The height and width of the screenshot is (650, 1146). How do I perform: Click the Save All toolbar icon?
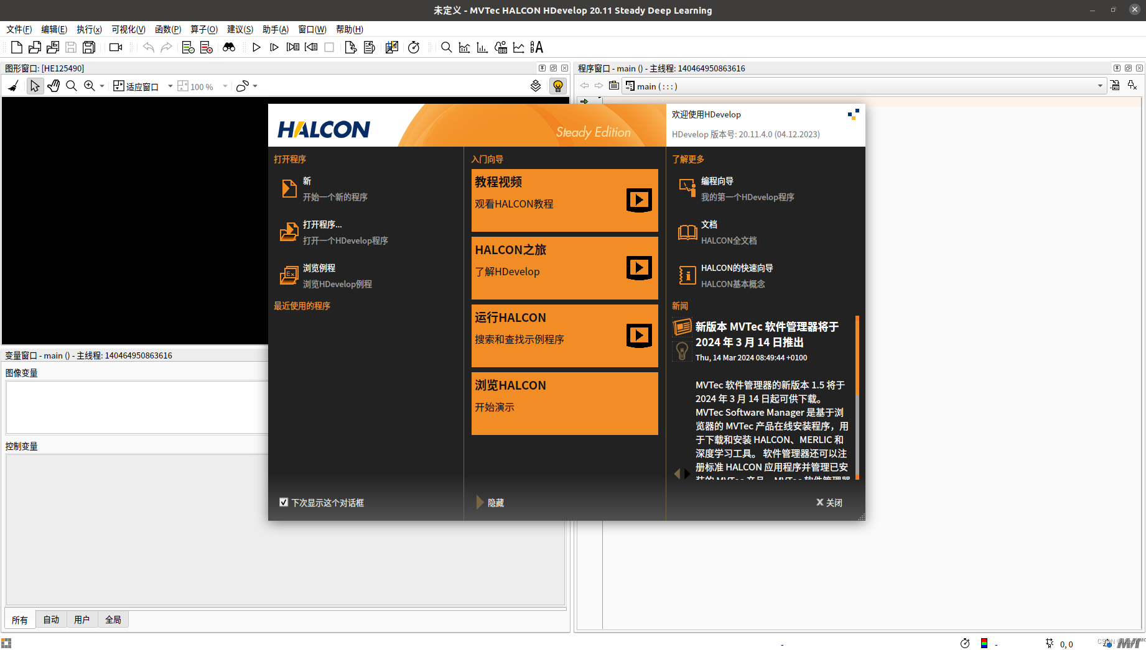pyautogui.click(x=89, y=47)
